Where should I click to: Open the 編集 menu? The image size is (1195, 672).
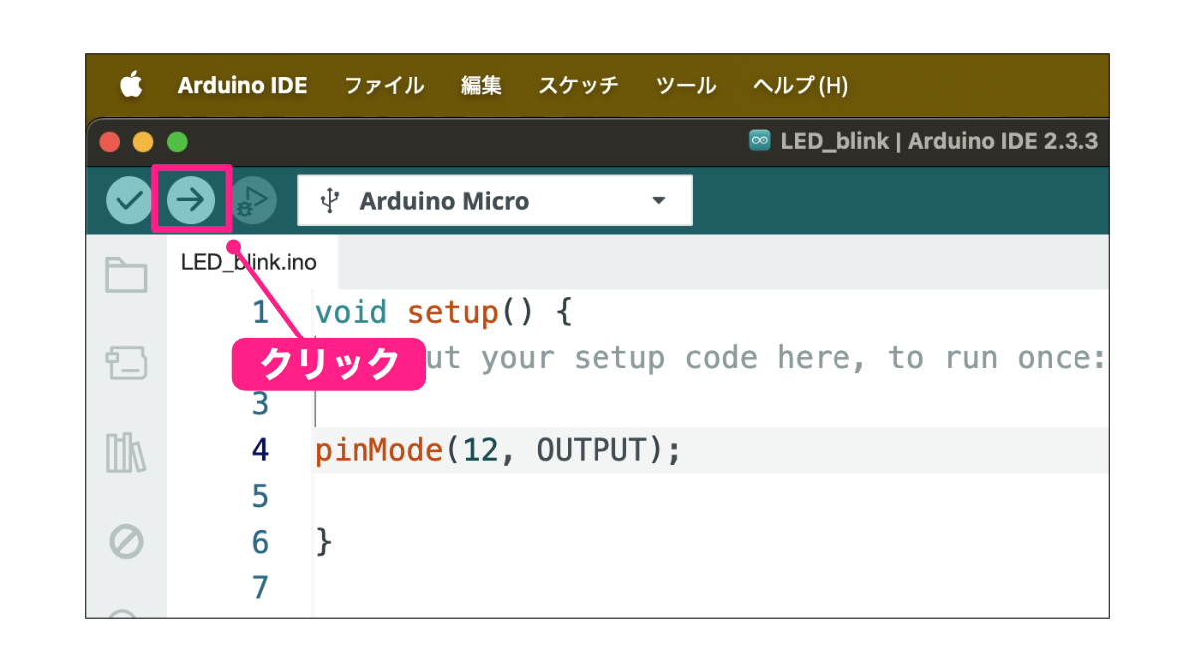coord(481,86)
